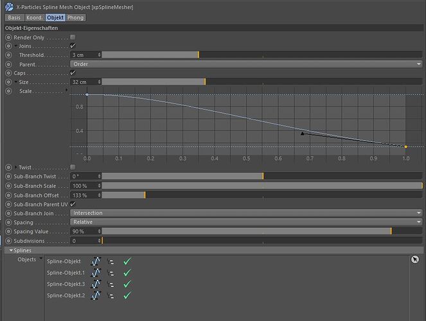Viewport: 426px width, 321px height.
Task: Click the animation dot beside Subdivisions
Action: tap(8, 241)
